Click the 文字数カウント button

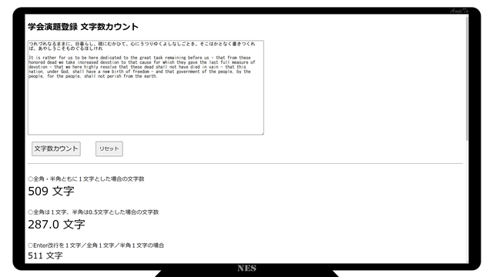click(x=56, y=149)
